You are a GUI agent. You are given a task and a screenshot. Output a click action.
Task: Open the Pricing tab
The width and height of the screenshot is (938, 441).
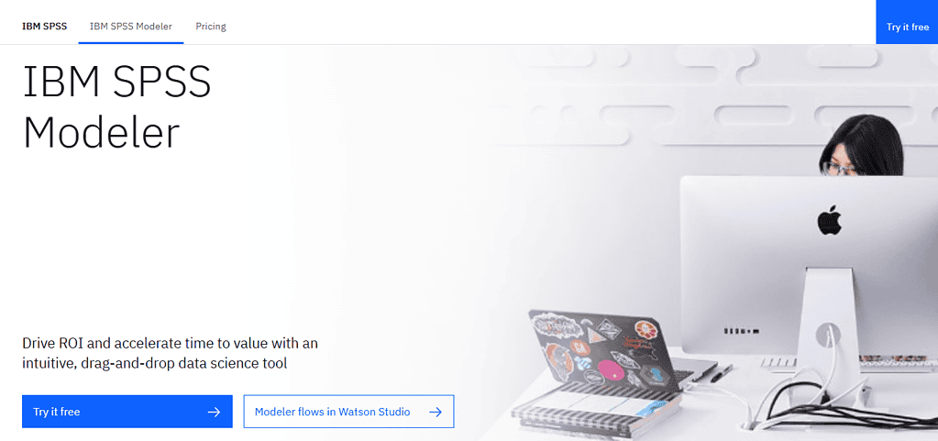pos(211,27)
